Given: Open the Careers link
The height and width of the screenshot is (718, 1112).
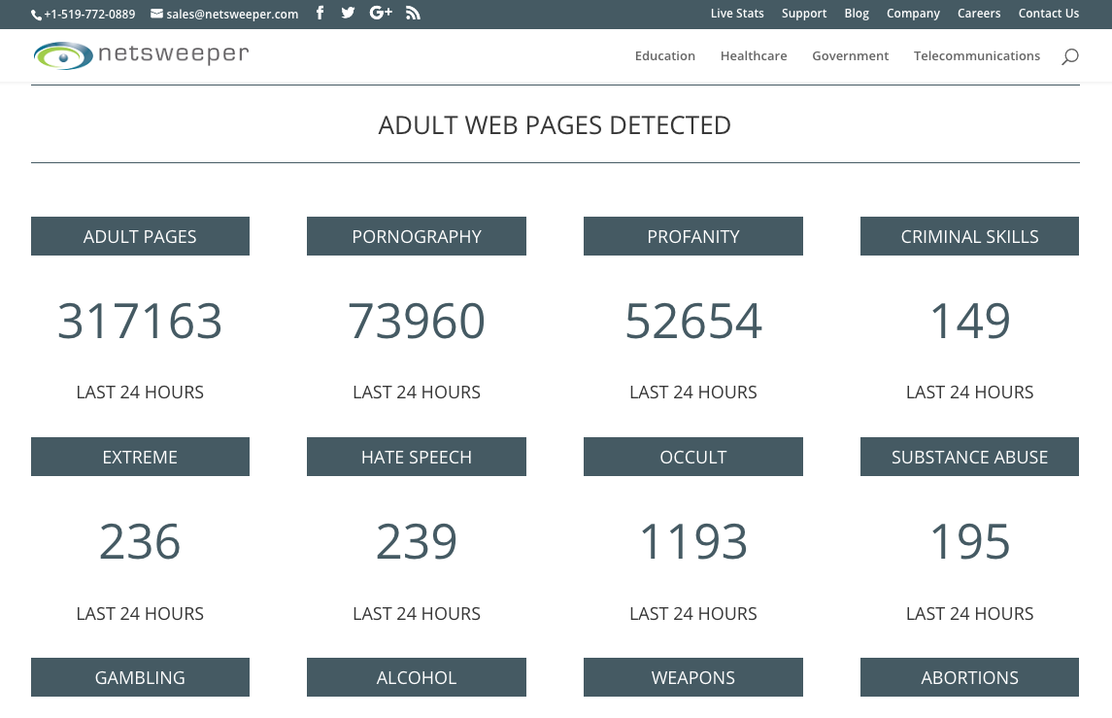Looking at the screenshot, I should click(979, 14).
